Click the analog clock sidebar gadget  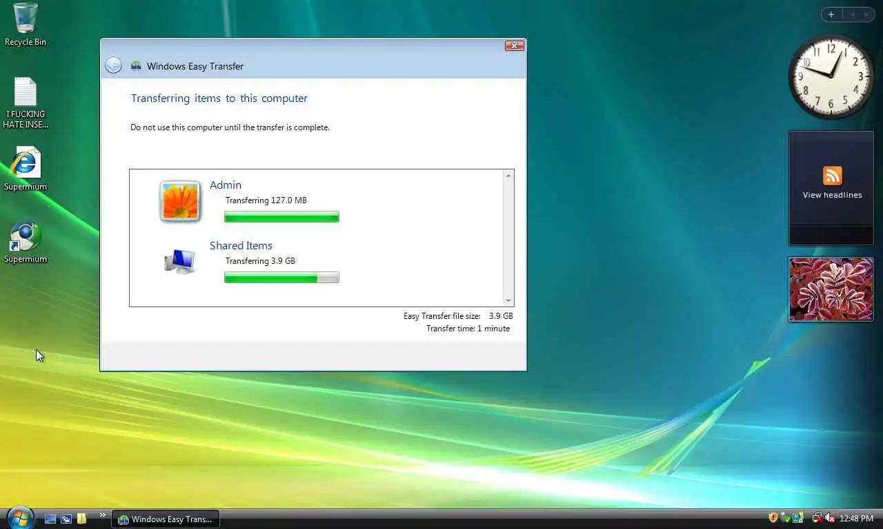coord(831,76)
